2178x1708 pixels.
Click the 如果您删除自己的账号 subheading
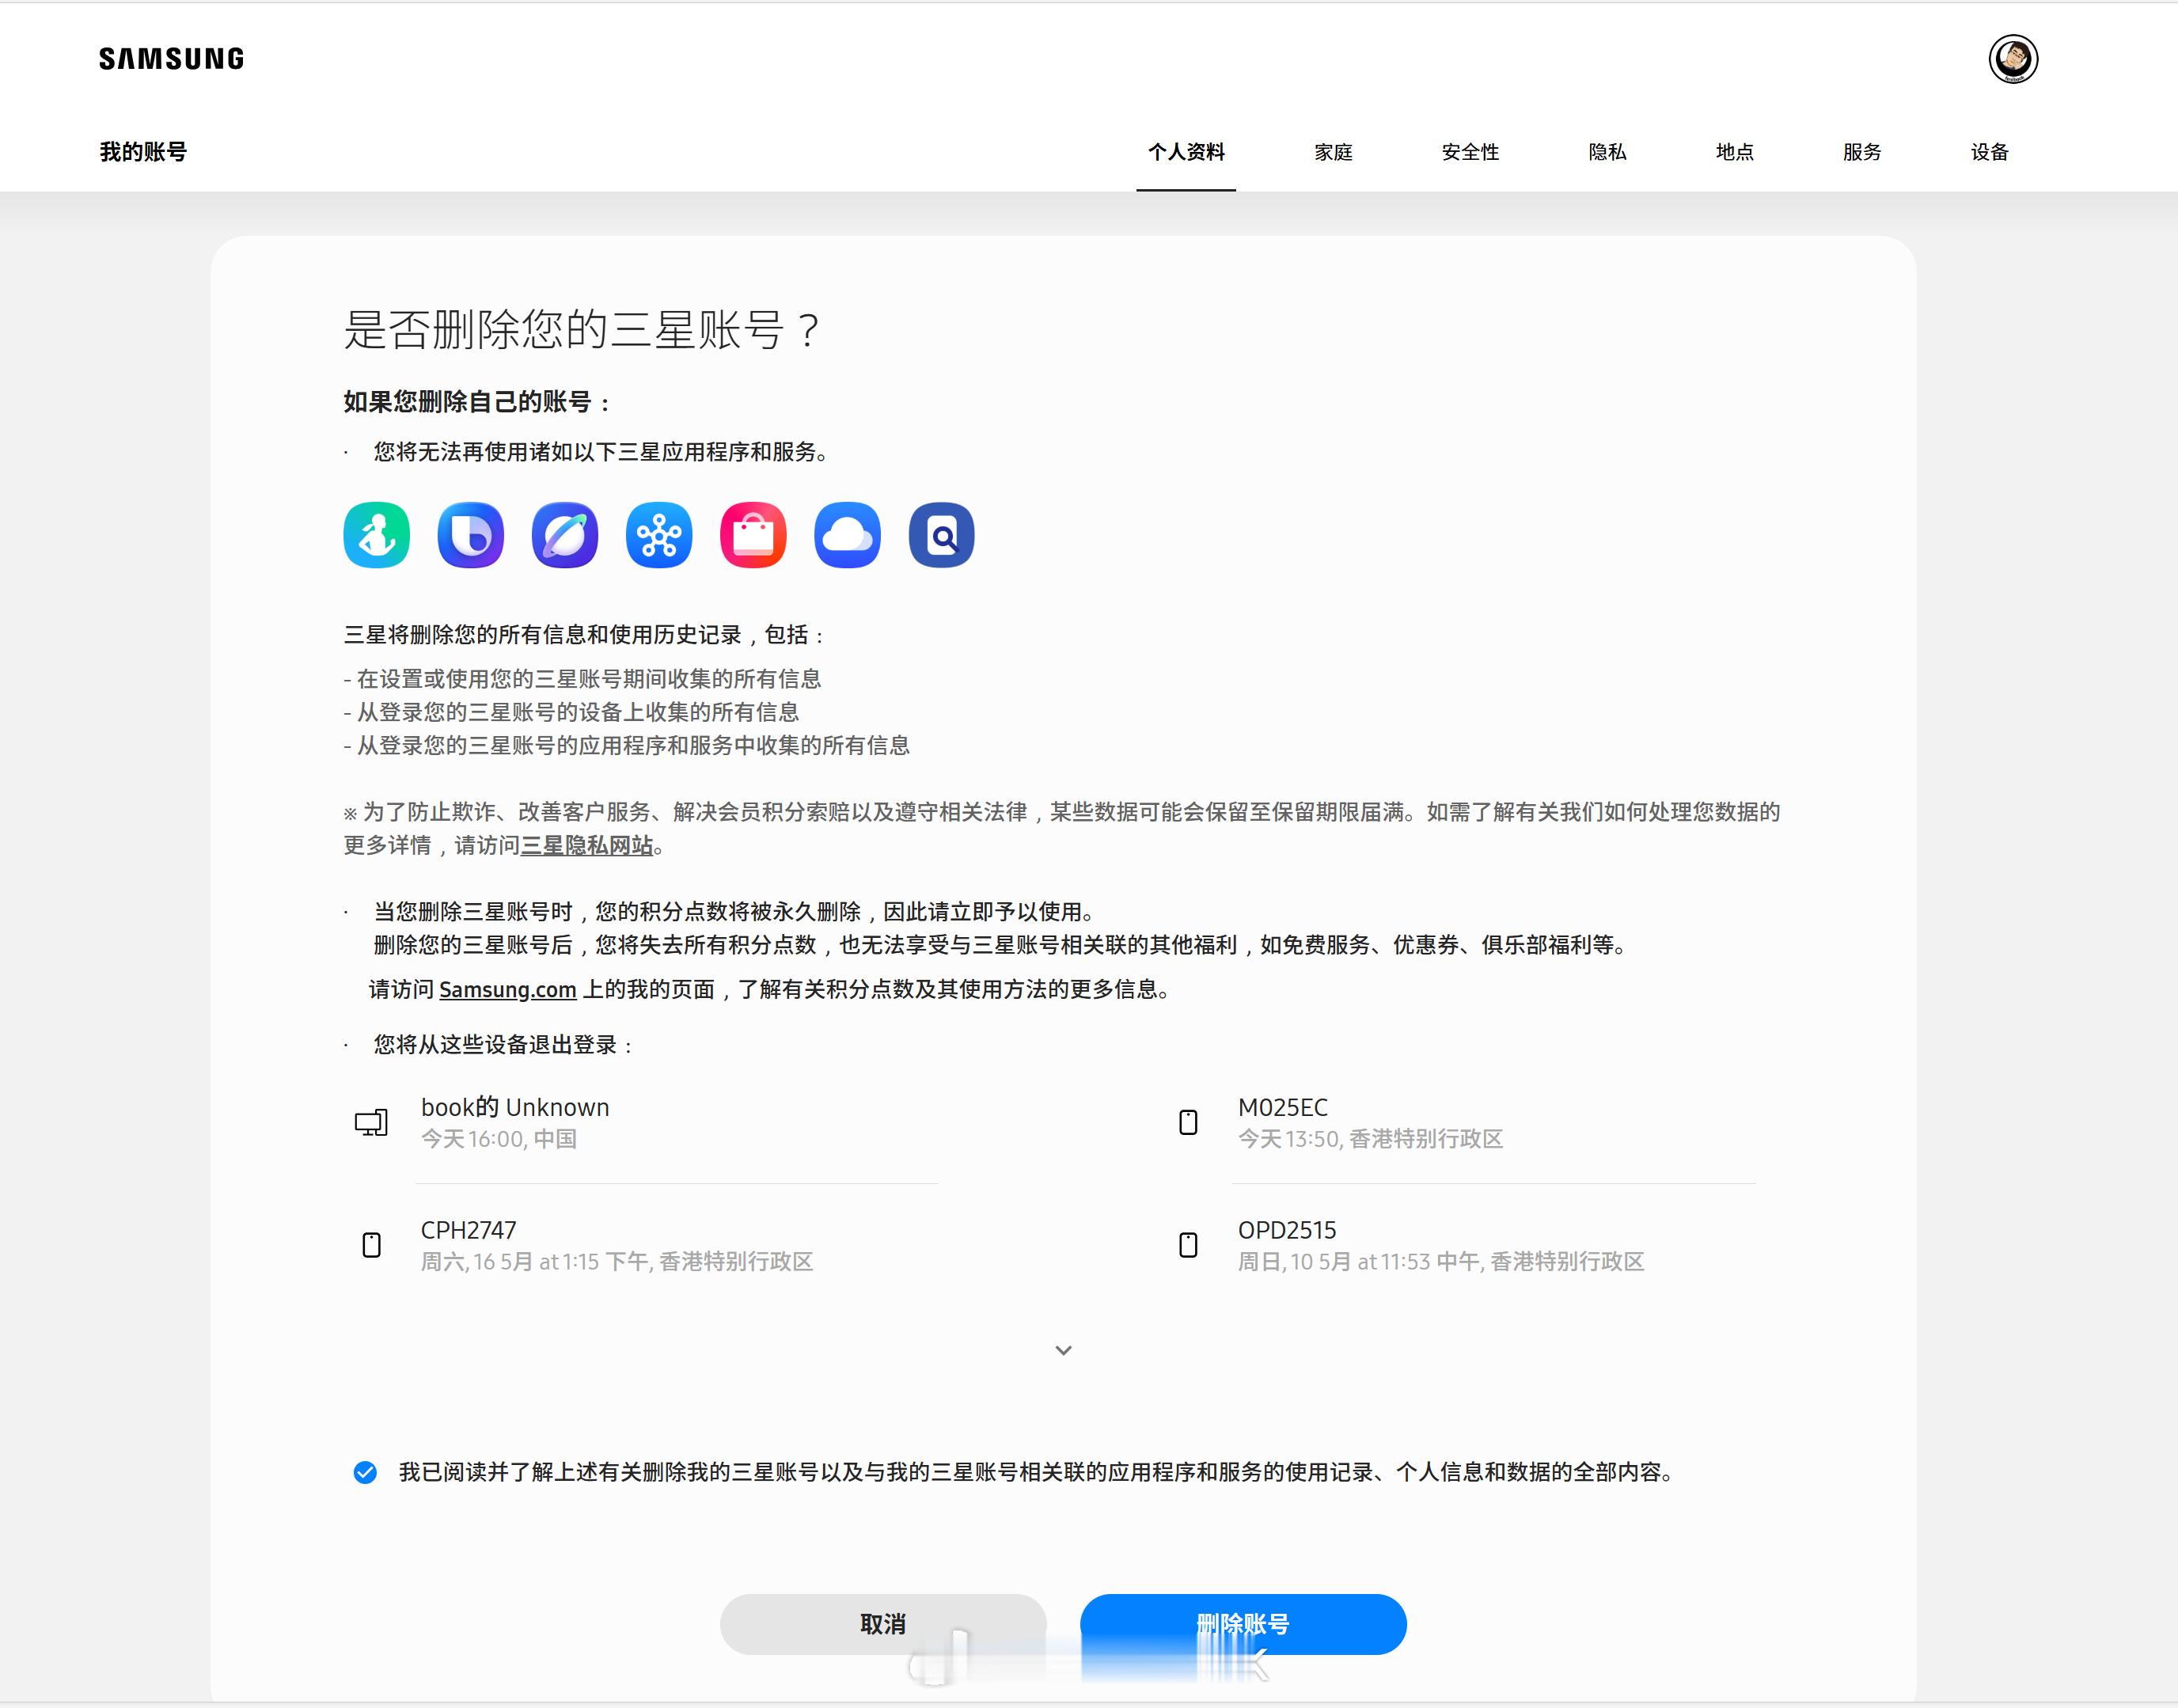pos(476,402)
